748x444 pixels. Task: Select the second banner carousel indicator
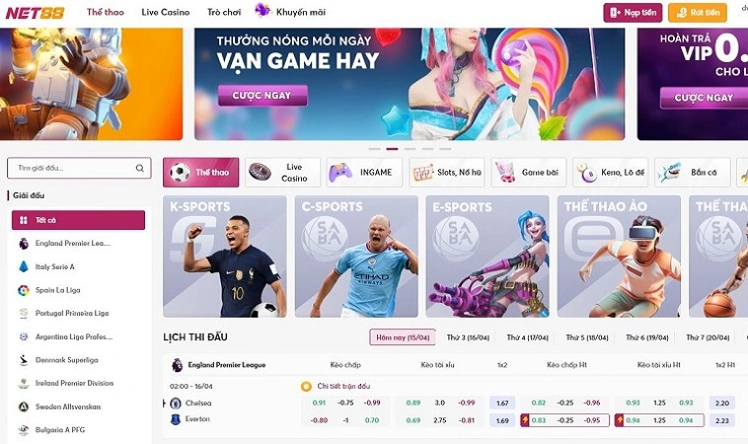(392, 149)
